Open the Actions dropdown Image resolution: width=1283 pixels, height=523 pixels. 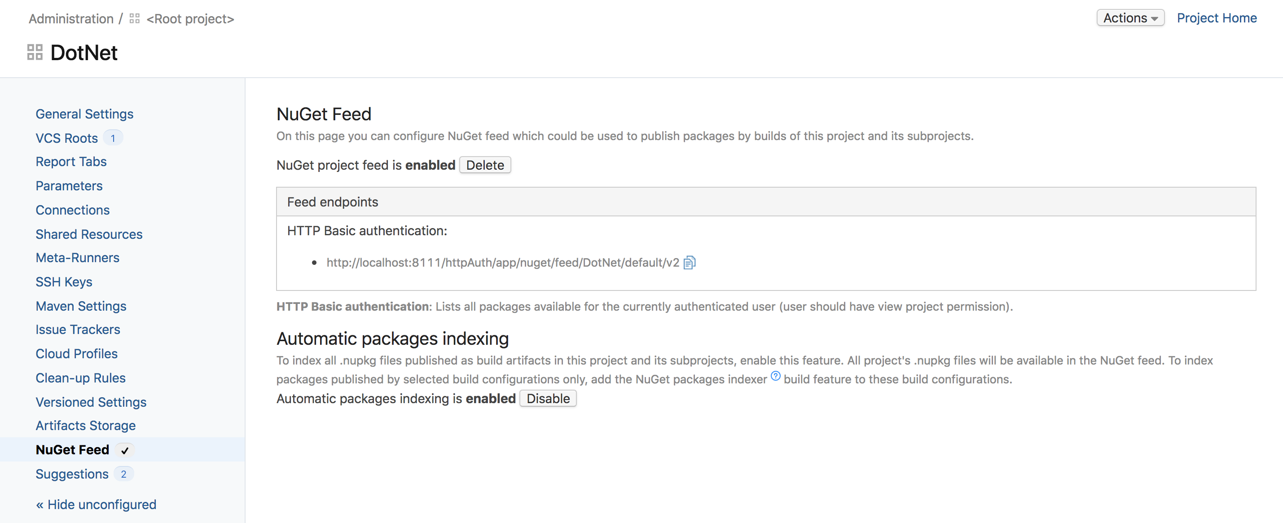pyautogui.click(x=1129, y=18)
